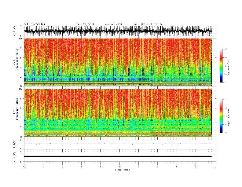Click the "Time (min)" x-axis label
The height and width of the screenshot is (187, 242).
(x=122, y=170)
